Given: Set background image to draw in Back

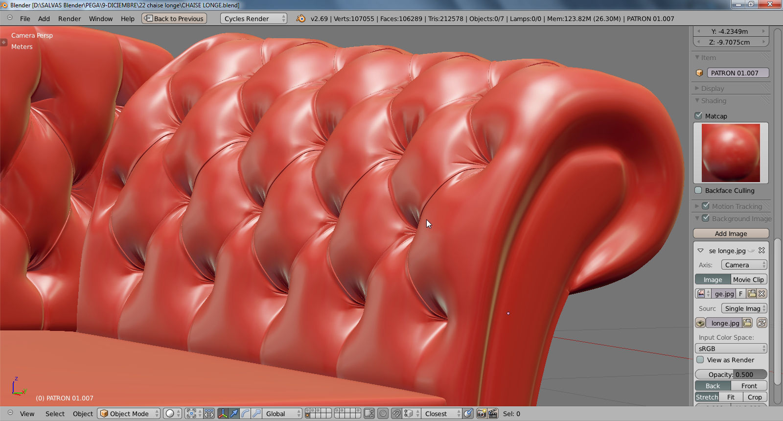Looking at the screenshot, I should [713, 386].
